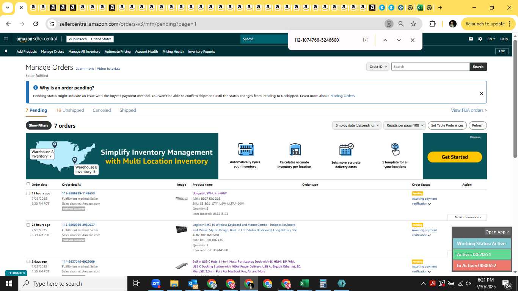
Task: Click the info icon beside 'Why is an order pending?'
Action: click(x=36, y=88)
